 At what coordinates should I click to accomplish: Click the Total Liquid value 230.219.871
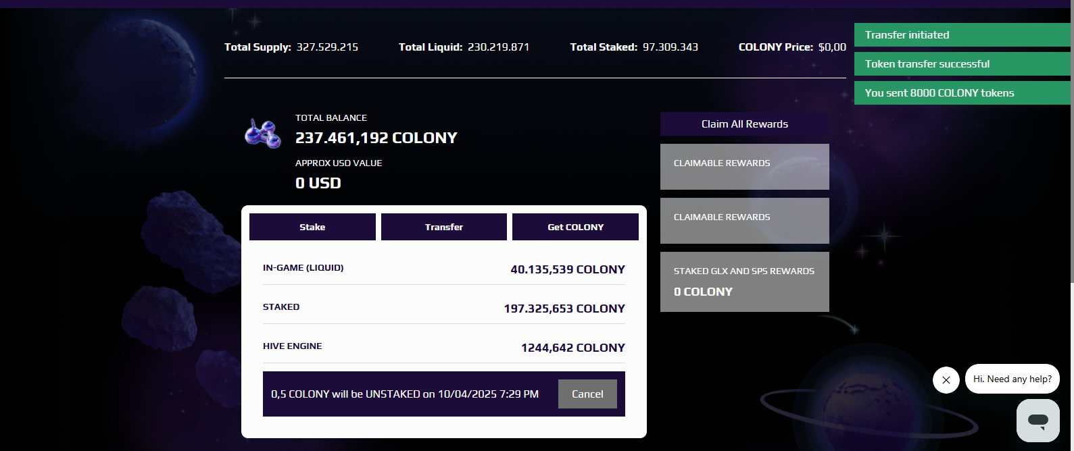[499, 47]
